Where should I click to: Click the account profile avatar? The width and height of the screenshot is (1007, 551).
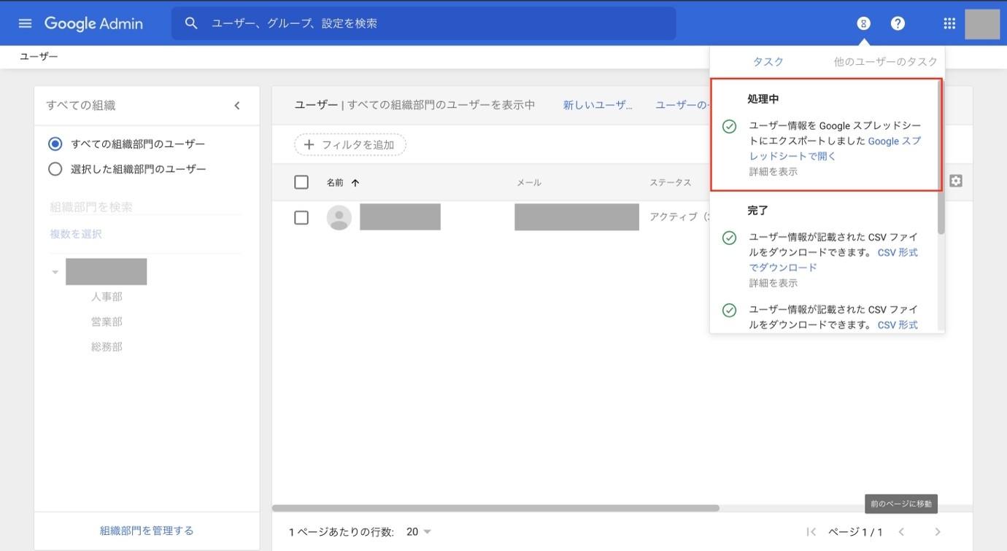pyautogui.click(x=982, y=23)
